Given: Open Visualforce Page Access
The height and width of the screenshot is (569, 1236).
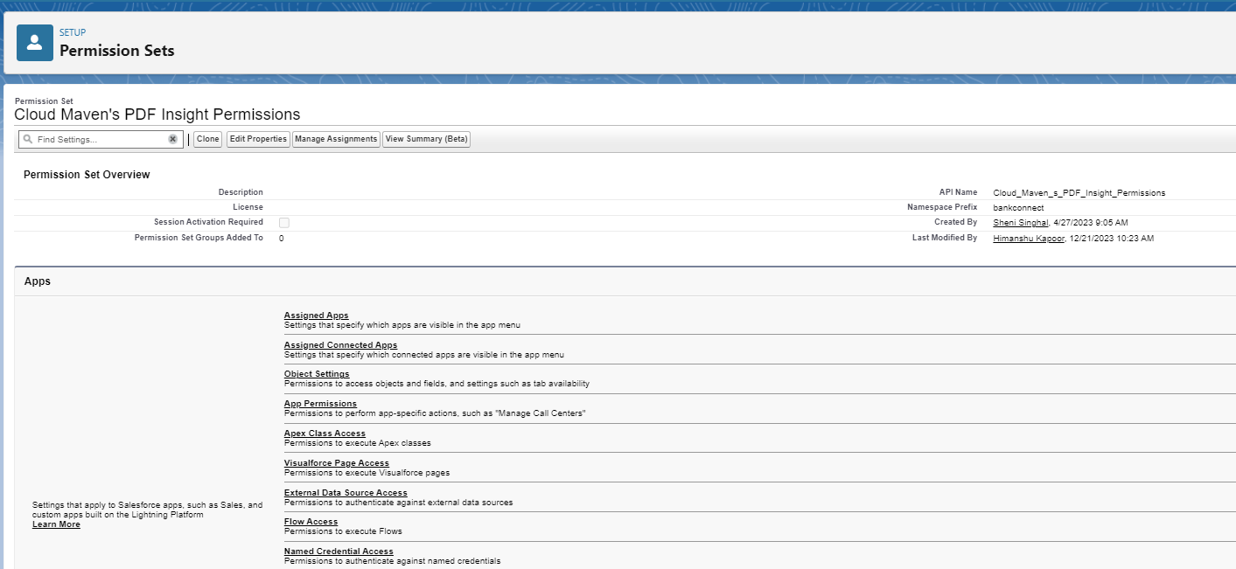Looking at the screenshot, I should [337, 463].
